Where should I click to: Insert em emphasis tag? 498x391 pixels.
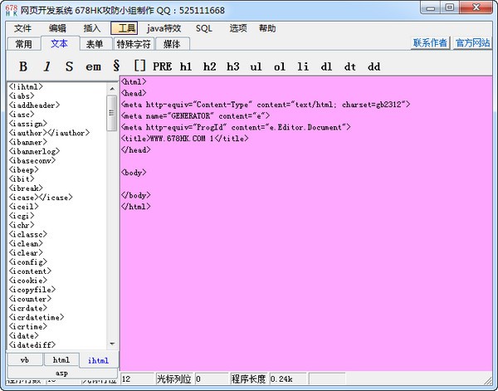(93, 66)
